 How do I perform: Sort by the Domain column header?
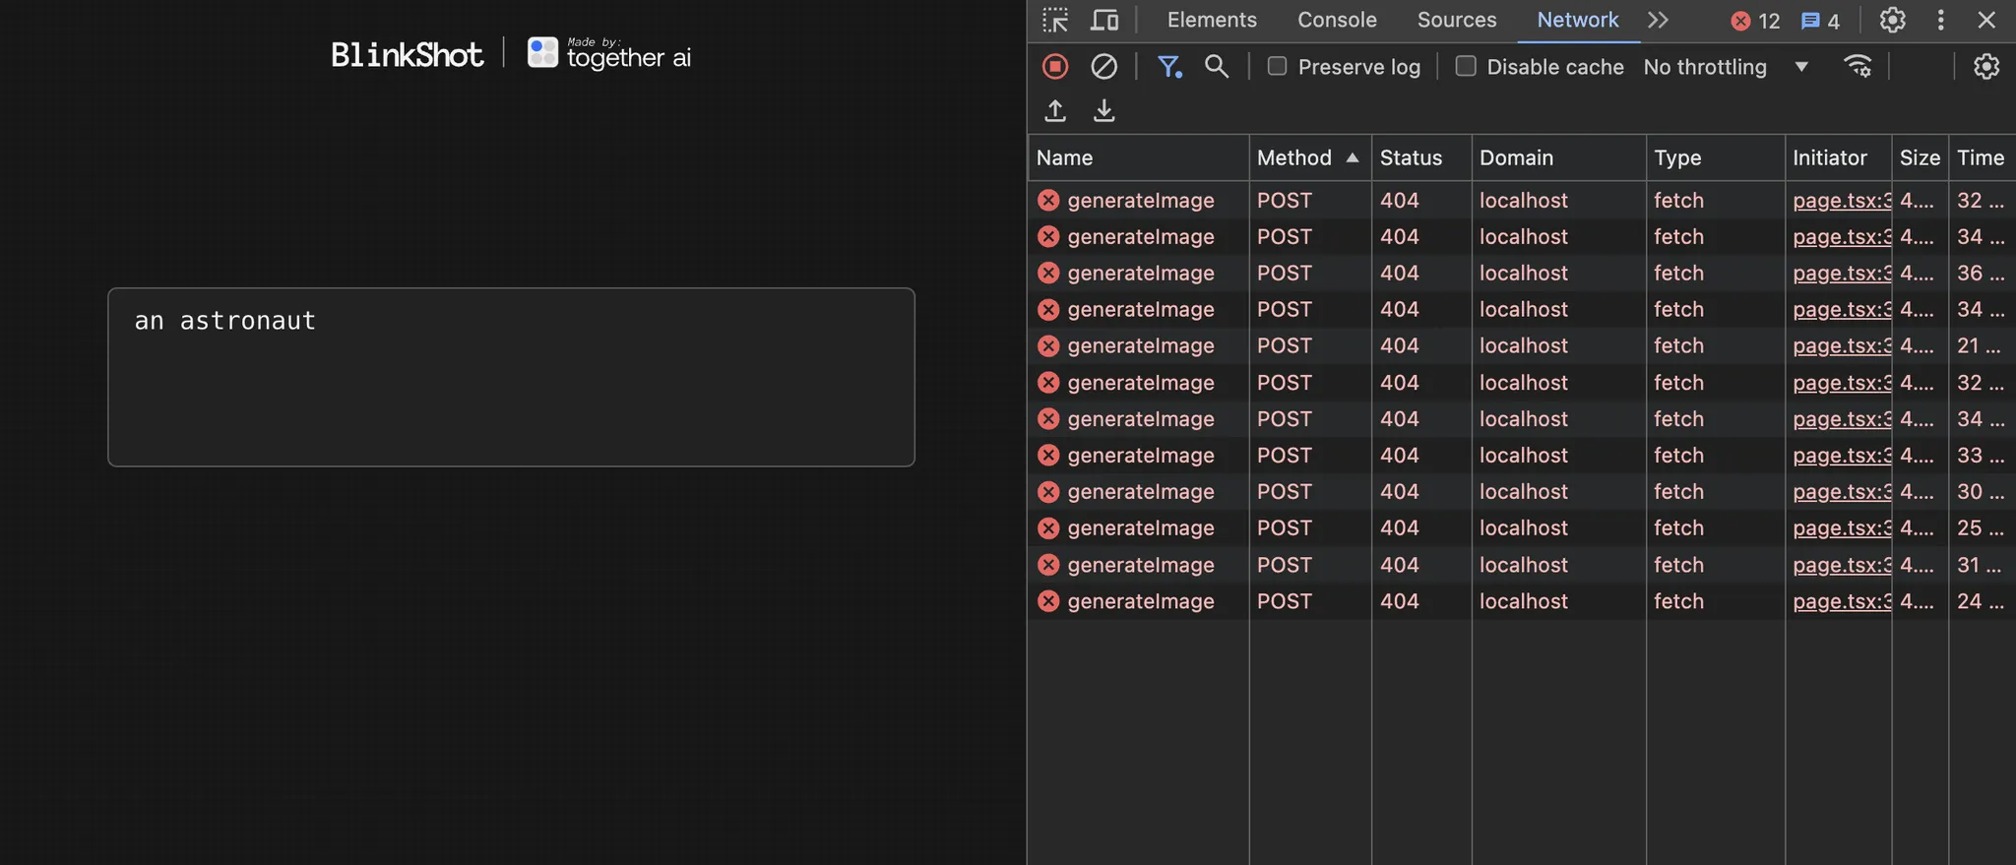click(x=1558, y=157)
